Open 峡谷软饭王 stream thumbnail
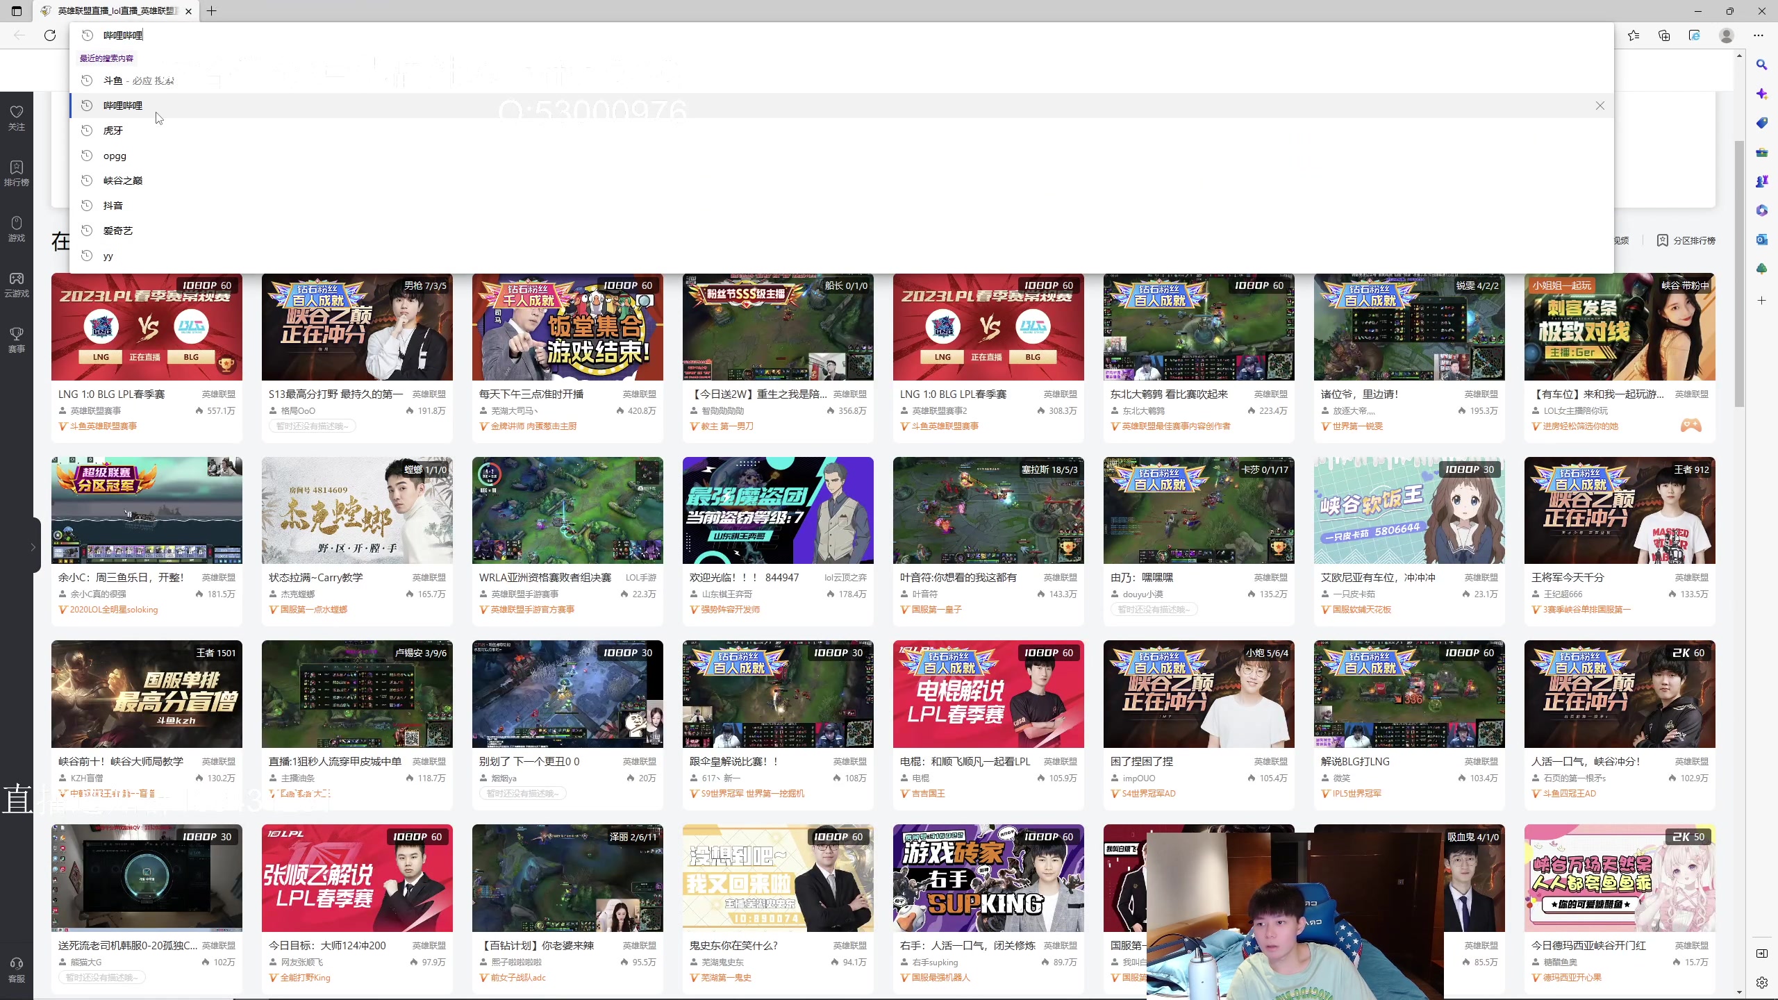The width and height of the screenshot is (1778, 1000). pyautogui.click(x=1409, y=510)
